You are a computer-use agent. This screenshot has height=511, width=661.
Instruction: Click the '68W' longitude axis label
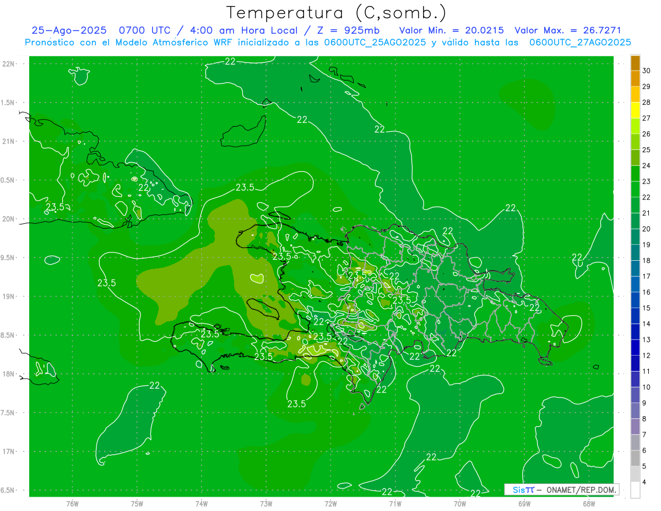tap(589, 503)
